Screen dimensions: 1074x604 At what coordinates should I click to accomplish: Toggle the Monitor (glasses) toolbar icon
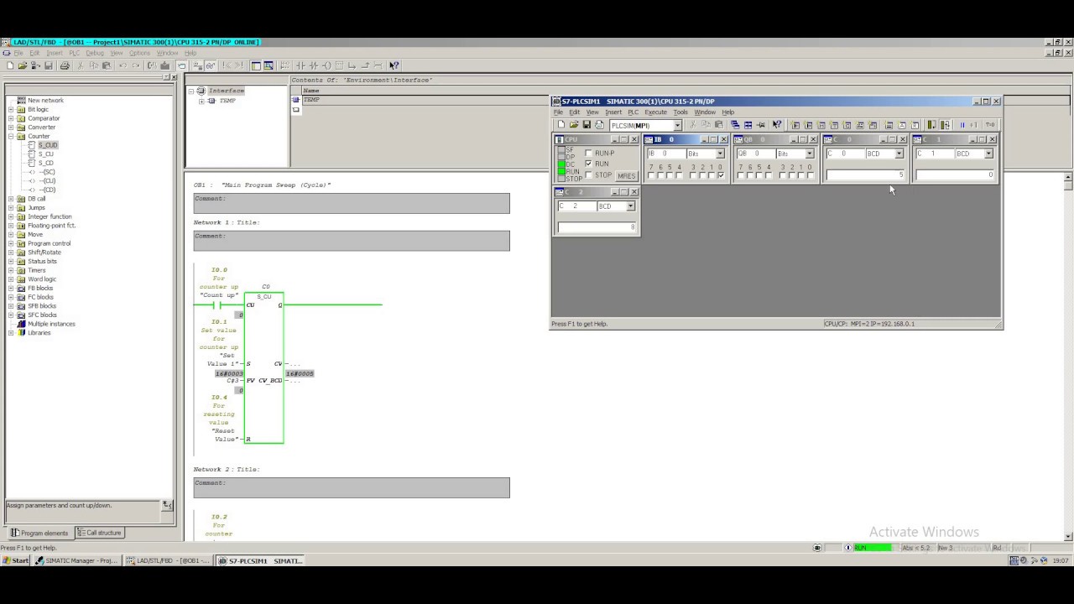(210, 65)
